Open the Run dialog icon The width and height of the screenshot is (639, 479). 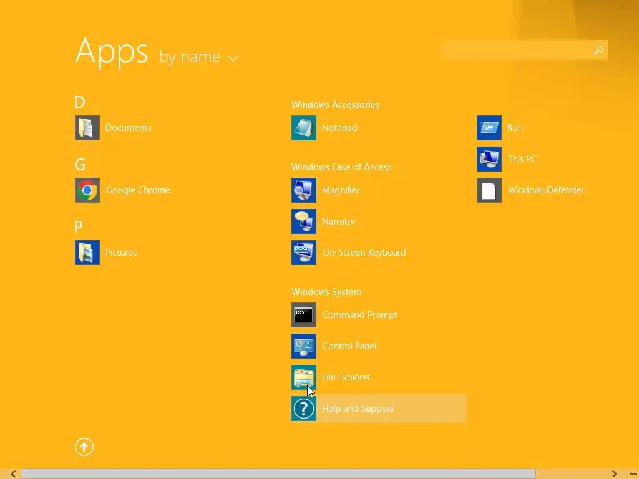tap(489, 128)
